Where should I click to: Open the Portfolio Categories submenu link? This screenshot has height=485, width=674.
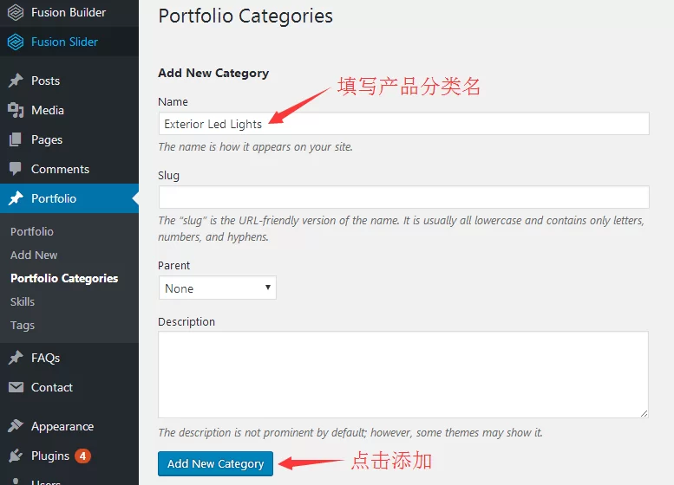click(x=64, y=278)
